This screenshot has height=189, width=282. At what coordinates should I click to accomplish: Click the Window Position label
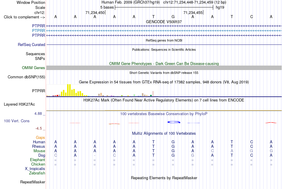coord(31,2)
